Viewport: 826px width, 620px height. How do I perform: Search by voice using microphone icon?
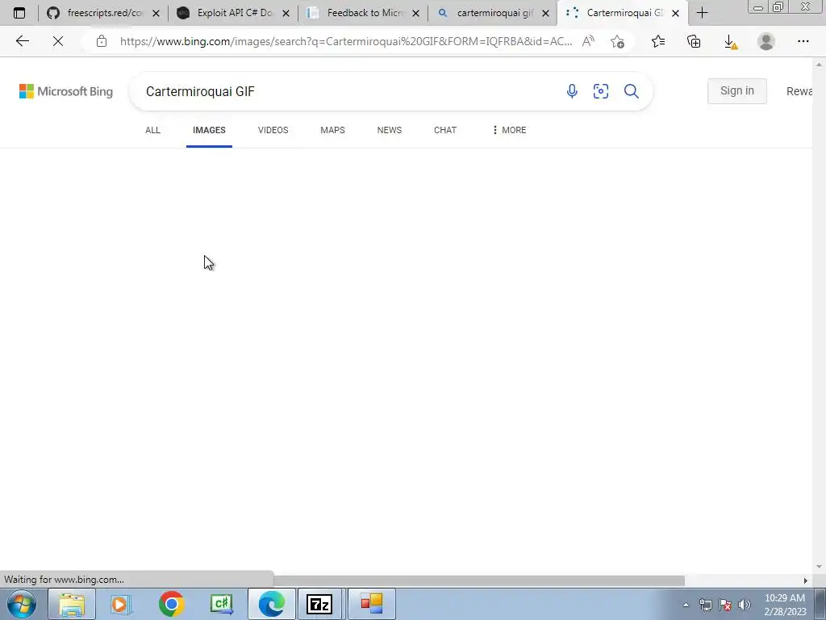click(572, 91)
